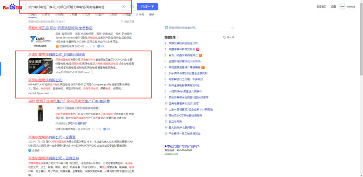Open 河南明星电缆有限公司 - 企查查 result
The height and width of the screenshot is (177, 363).
click(52, 137)
